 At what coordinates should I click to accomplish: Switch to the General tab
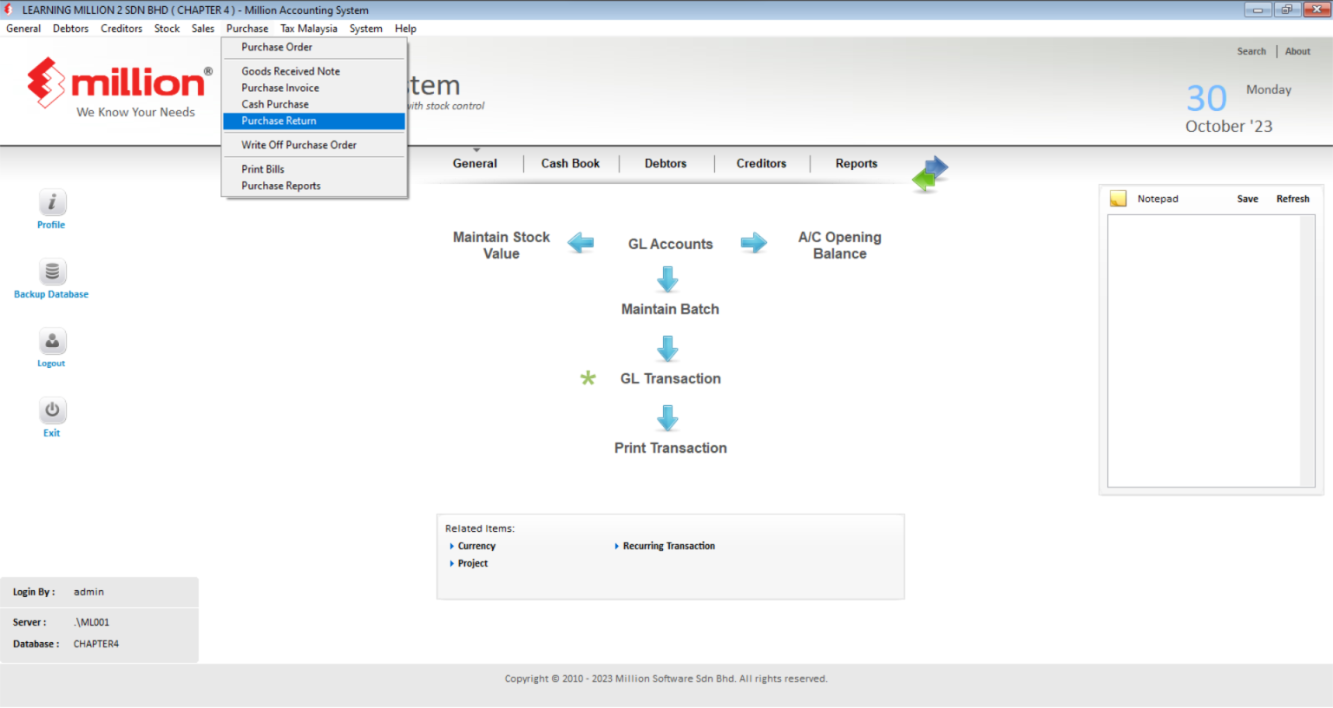pos(475,163)
